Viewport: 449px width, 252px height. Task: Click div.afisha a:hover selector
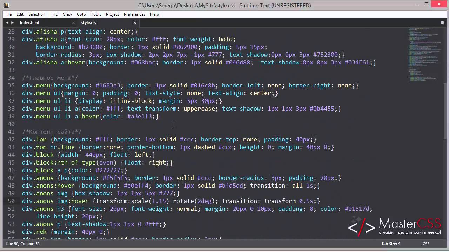(x=54, y=62)
